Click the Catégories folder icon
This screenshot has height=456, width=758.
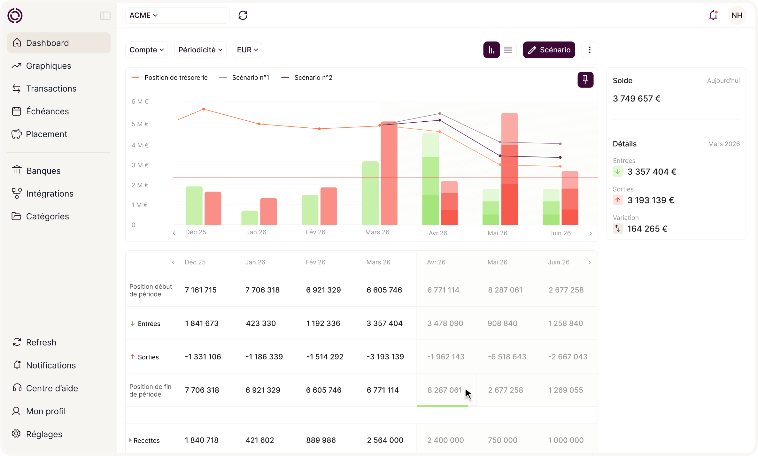pyautogui.click(x=16, y=216)
